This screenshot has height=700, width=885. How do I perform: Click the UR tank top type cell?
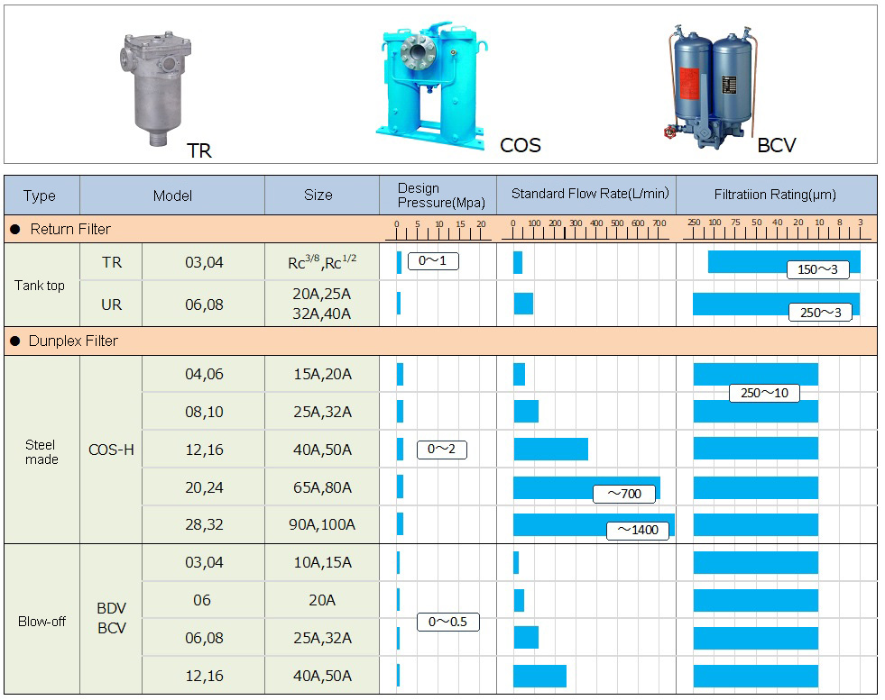(x=111, y=305)
